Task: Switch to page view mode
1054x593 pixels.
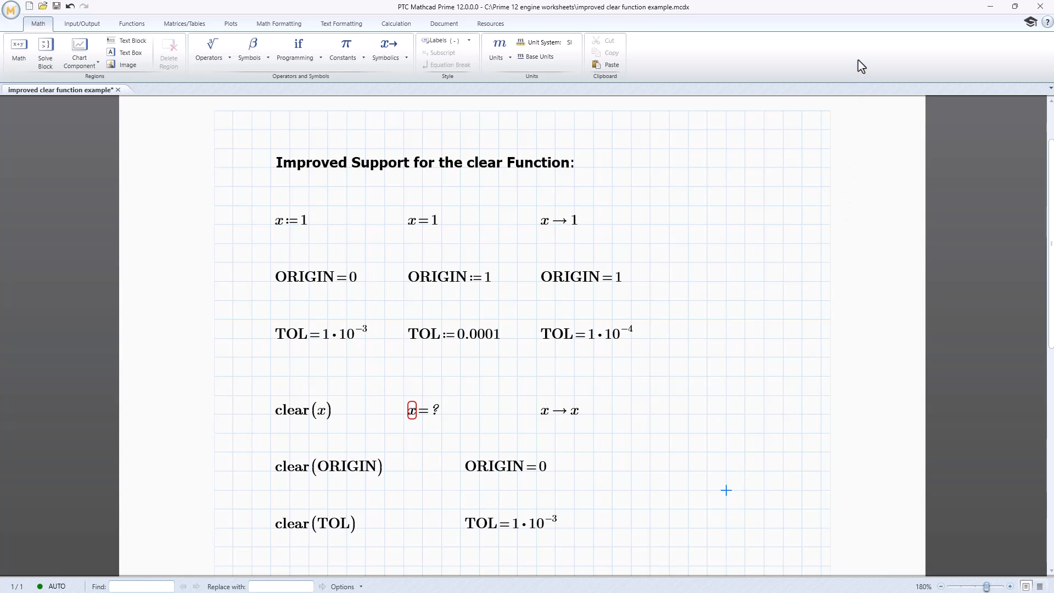Action: 1026,586
